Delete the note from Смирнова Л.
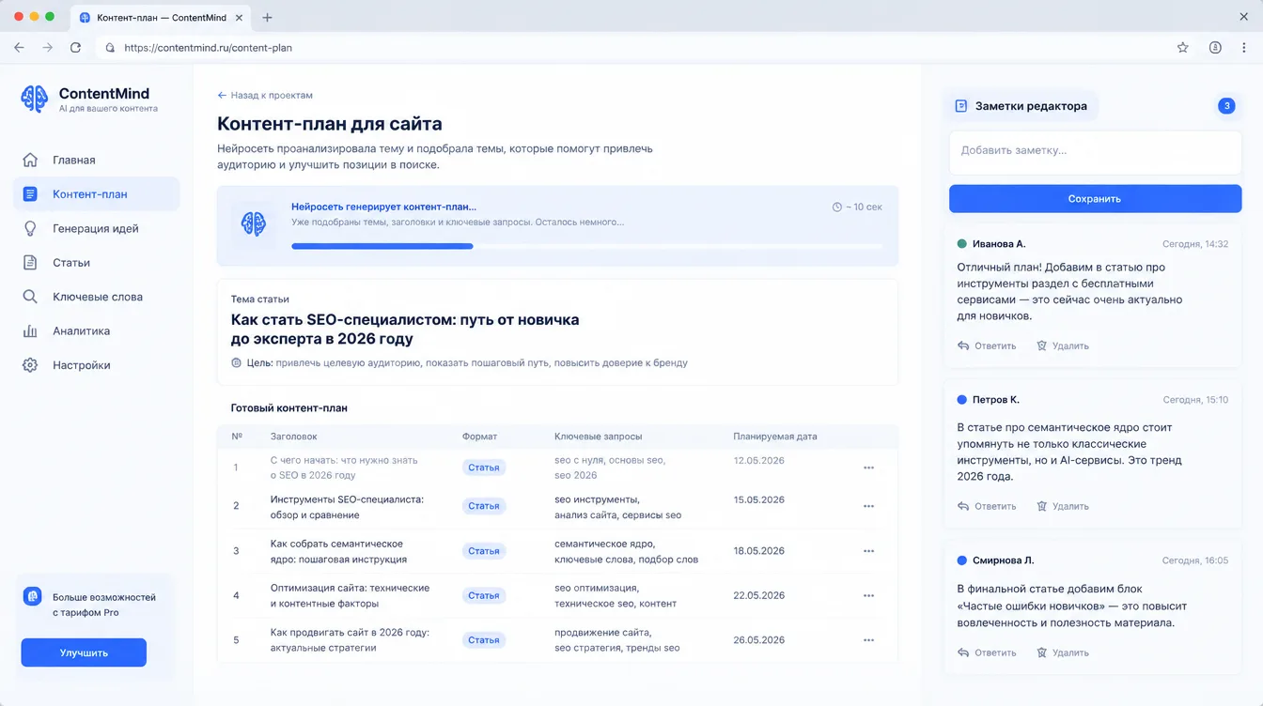Viewport: 1263px width, 706px height. point(1062,652)
